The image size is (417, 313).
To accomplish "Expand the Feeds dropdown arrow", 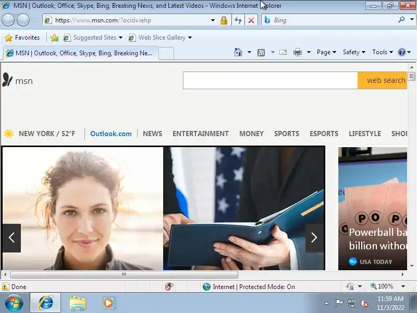I will (x=273, y=52).
